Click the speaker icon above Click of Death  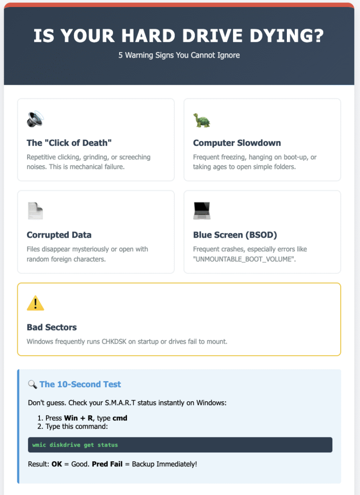pos(35,120)
